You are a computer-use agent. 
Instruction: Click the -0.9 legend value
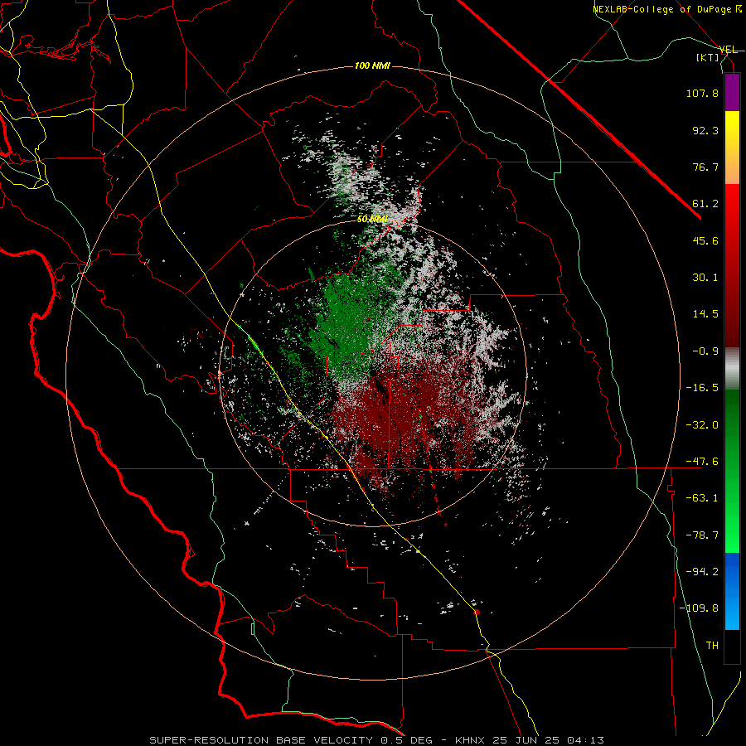pyautogui.click(x=705, y=351)
